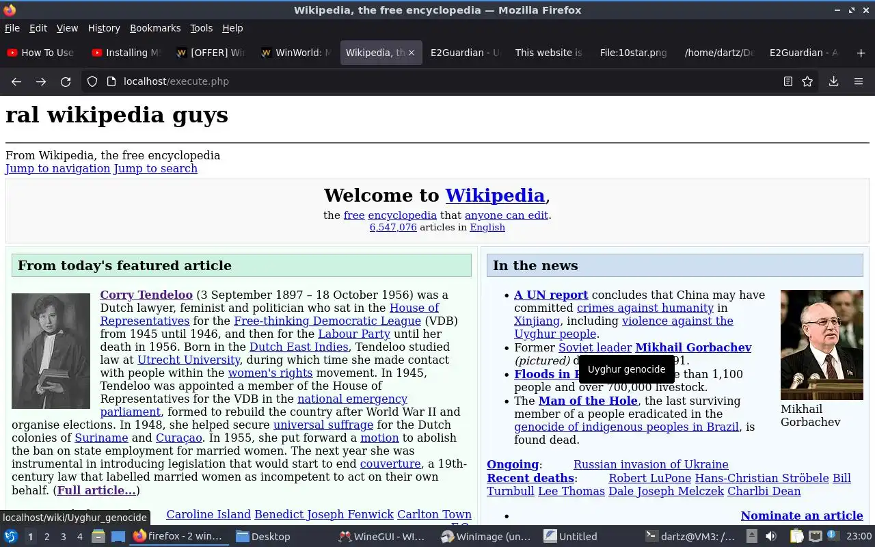The height and width of the screenshot is (547, 875).
Task: Open the History menu
Action: click(x=104, y=28)
